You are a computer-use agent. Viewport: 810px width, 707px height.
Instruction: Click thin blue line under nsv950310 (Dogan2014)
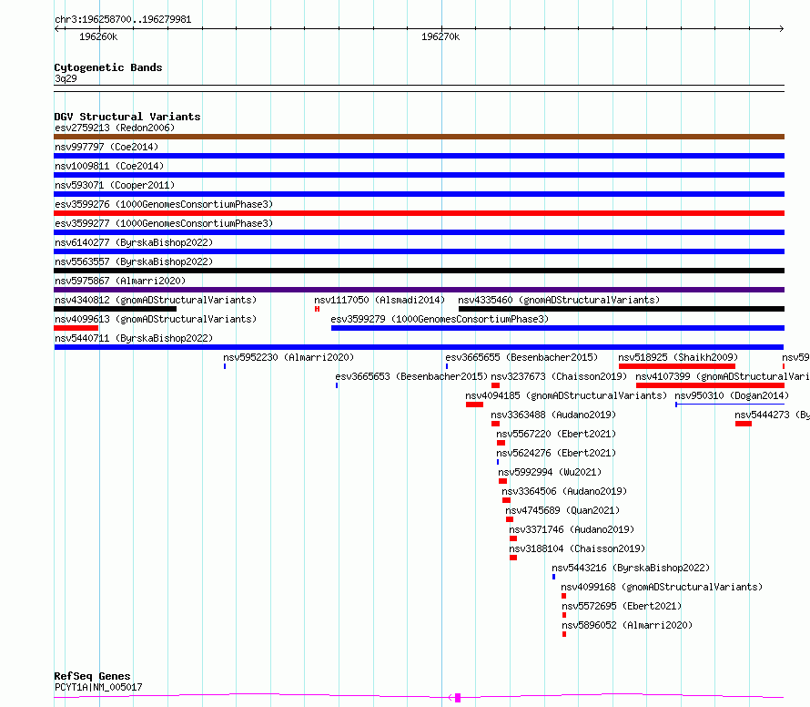[730, 405]
